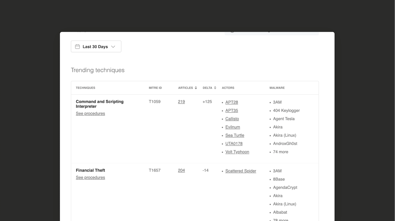Open the Evilnum actor link
Screen dimensions: 395x221
coord(233,127)
